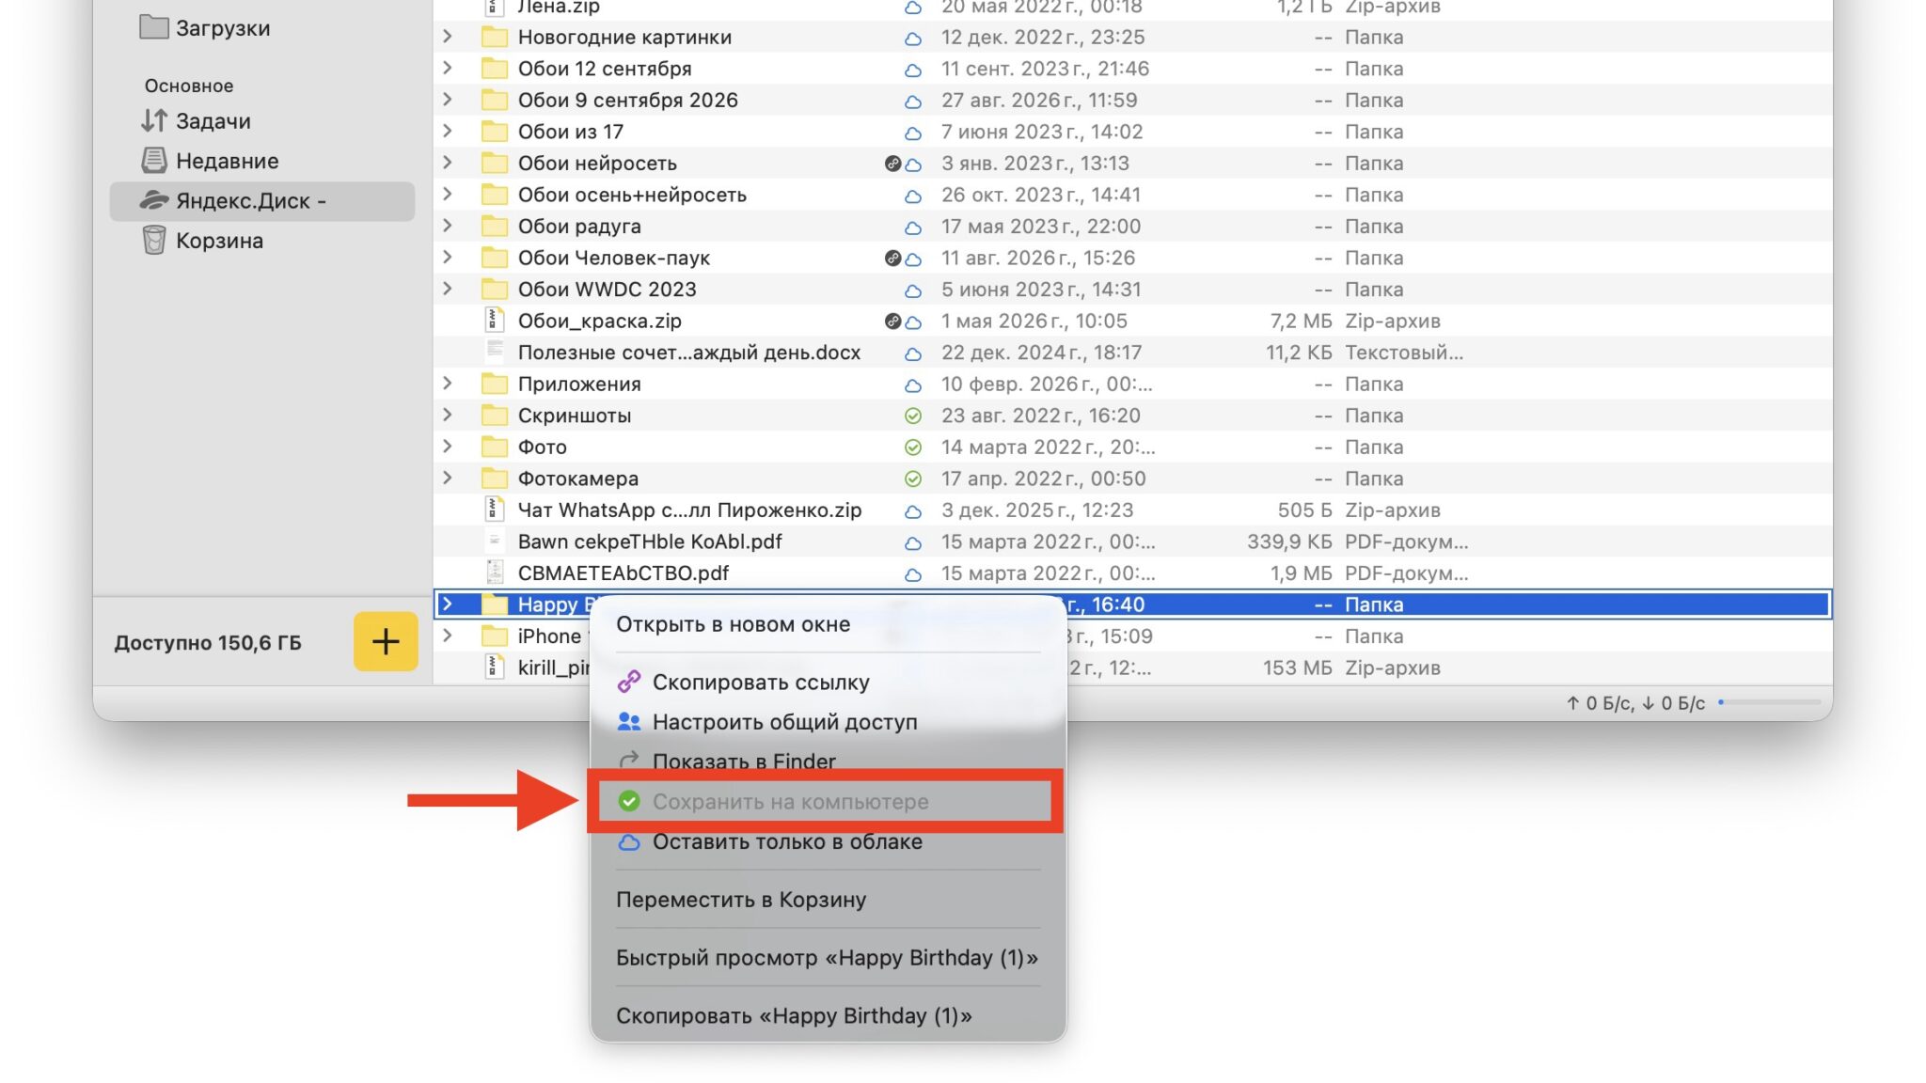
Task: Click shared link icon on Обои Человек-паук row
Action: (892, 259)
